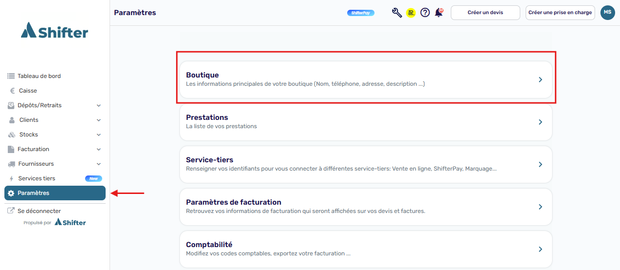Open the Comptabilité settings title
Screen dimensions: 620x270
(209, 245)
